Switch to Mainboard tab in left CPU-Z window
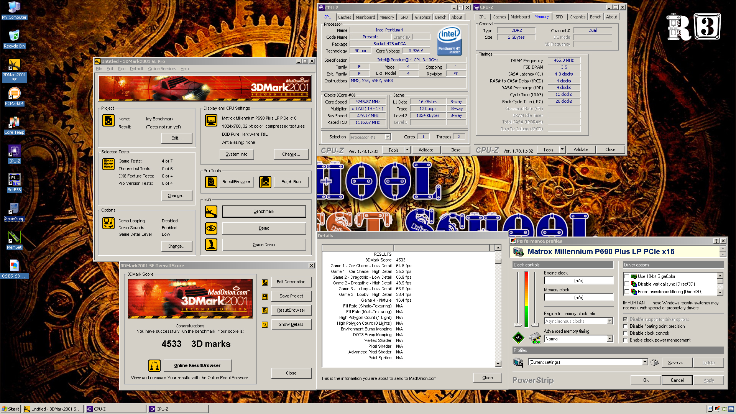 (365, 17)
